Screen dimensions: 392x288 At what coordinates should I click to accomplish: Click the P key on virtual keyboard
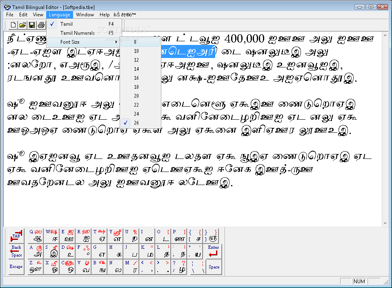(x=179, y=235)
